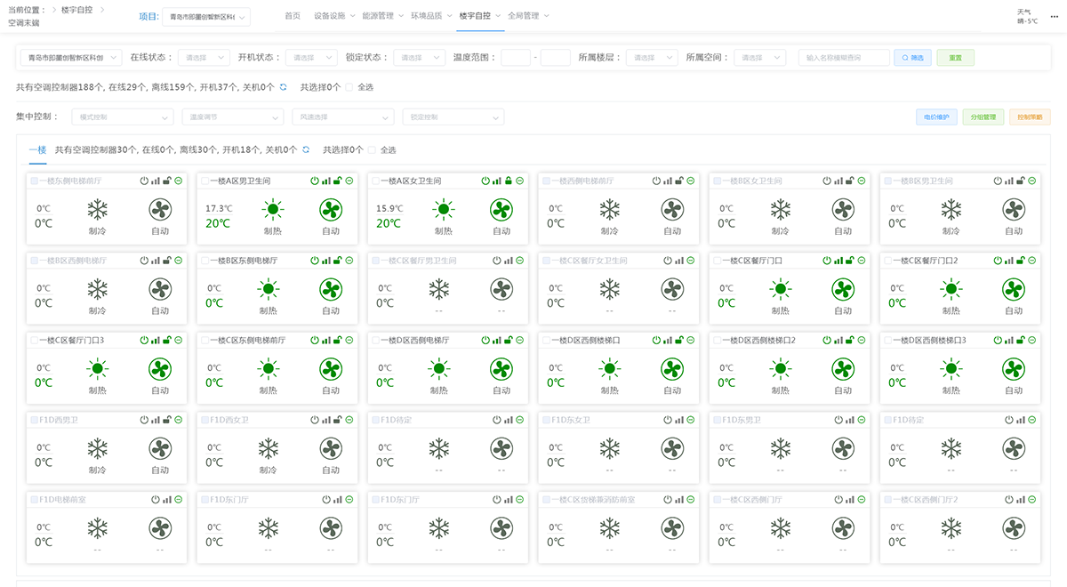The width and height of the screenshot is (1067, 587).
Task: Click the temperature range minimum field
Action: click(516, 57)
